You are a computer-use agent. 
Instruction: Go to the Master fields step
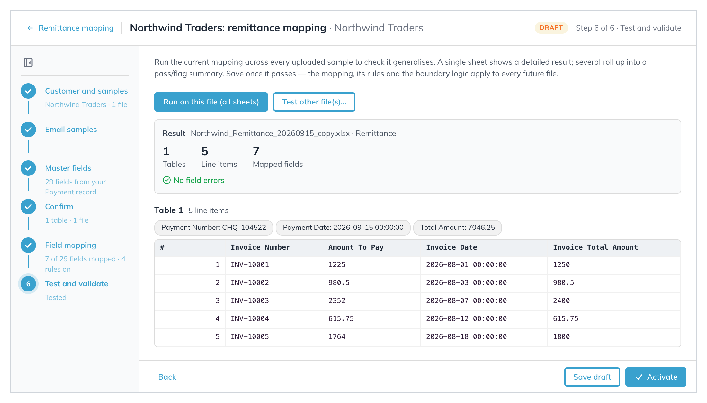point(68,168)
